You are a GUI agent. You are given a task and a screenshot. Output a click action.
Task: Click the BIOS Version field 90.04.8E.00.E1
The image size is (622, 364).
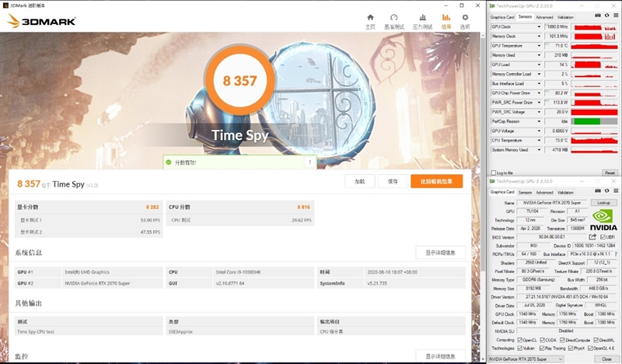point(552,237)
